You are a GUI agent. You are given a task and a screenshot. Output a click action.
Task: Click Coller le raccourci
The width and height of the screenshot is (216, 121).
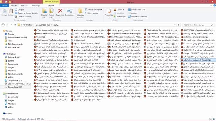click(x=24, y=17)
